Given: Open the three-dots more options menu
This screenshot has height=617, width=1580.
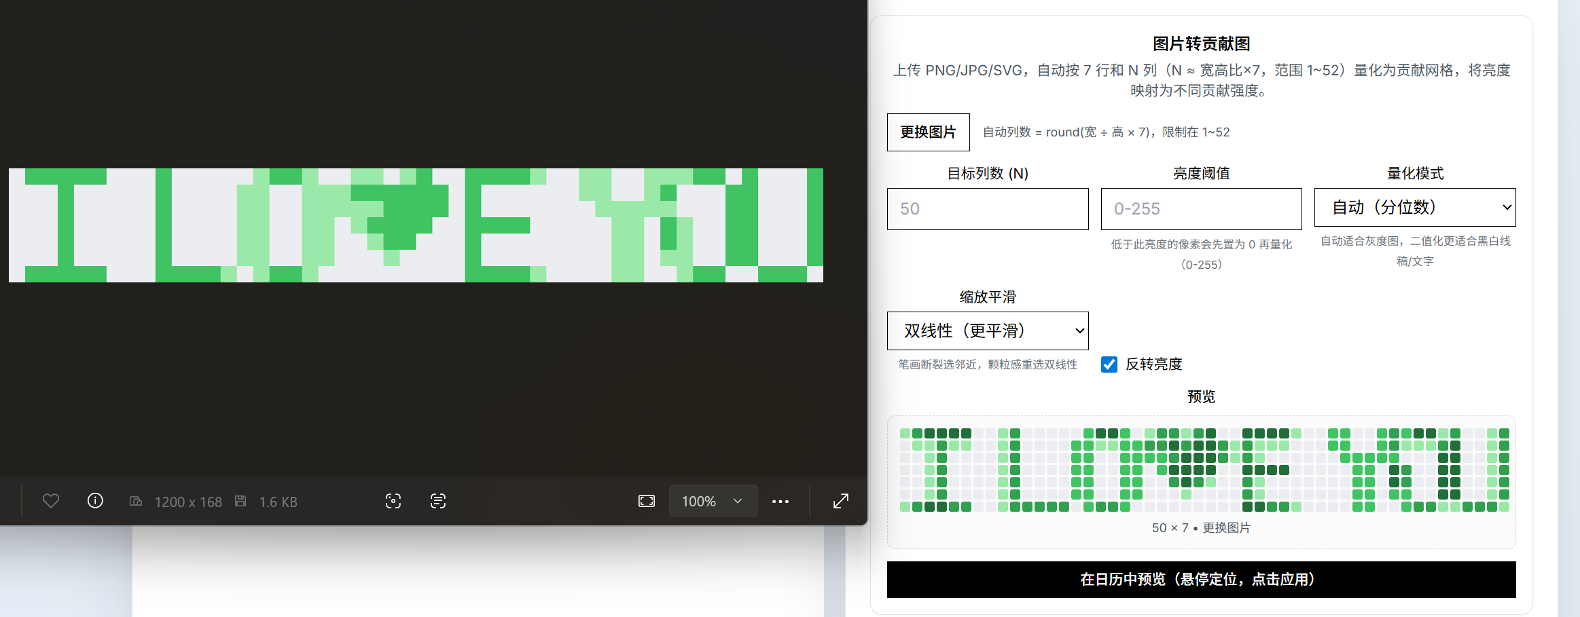Looking at the screenshot, I should [x=780, y=502].
